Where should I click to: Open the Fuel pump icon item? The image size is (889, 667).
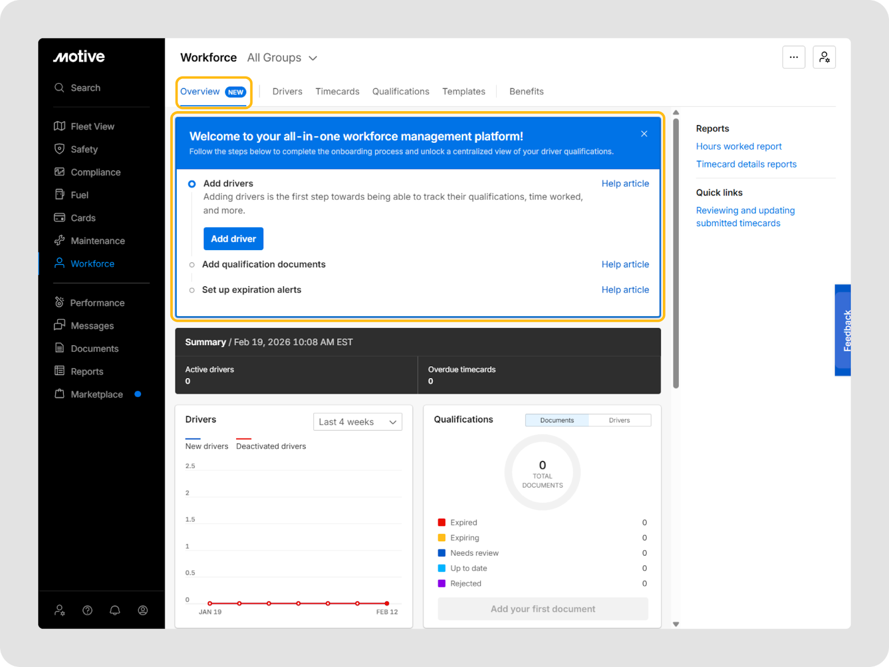pos(59,195)
